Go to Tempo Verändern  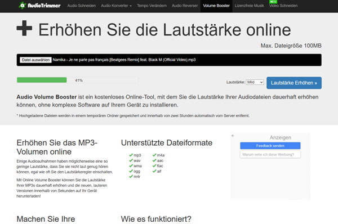pyautogui.click(x=152, y=6)
